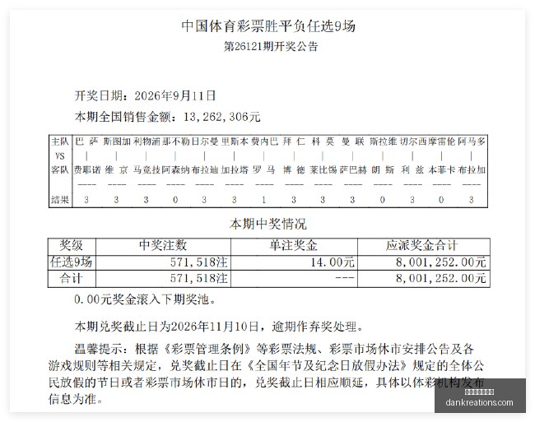The image size is (535, 422).
Task: Click 8,001,252.00元 in the 任选9场 row
Action: (441, 262)
